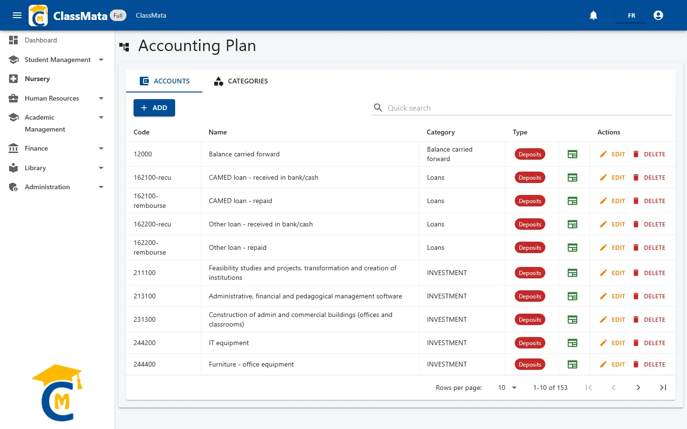Image resolution: width=687 pixels, height=429 pixels.
Task: Open rows per page dropdown
Action: coord(507,388)
